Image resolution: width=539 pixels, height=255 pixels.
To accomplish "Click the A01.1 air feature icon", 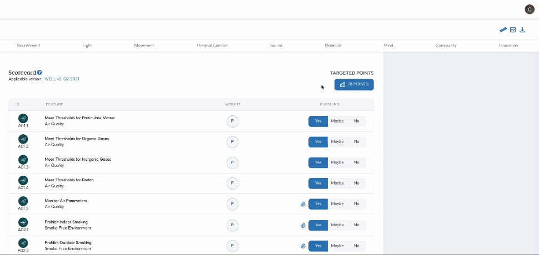I will click(23, 118).
